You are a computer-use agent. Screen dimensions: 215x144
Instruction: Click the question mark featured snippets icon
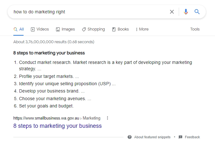(x=129, y=137)
